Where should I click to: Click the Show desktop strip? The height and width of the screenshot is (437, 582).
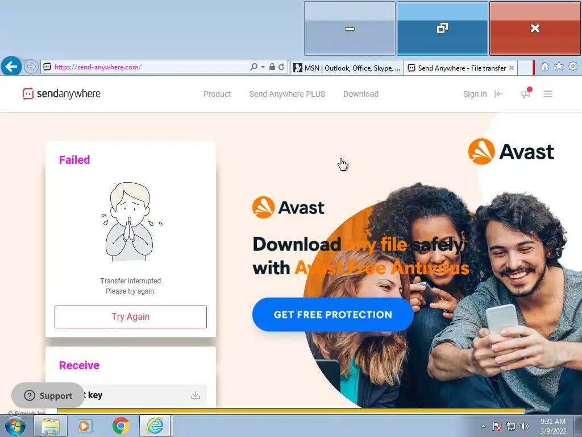point(578,426)
